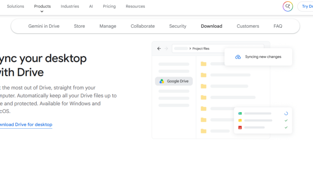Click the Try Drive button
313x176 pixels.
click(x=306, y=6)
